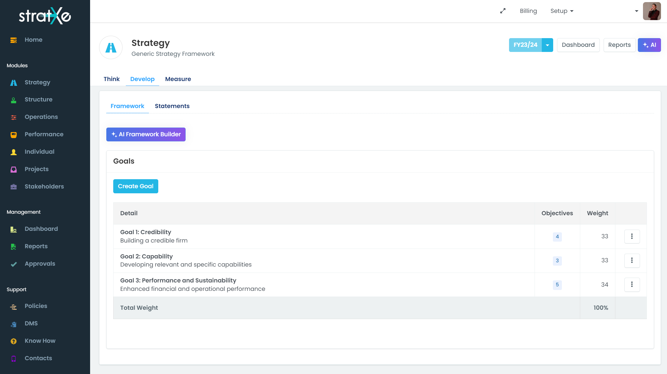
Task: Select the Performance module icon
Action: click(14, 135)
